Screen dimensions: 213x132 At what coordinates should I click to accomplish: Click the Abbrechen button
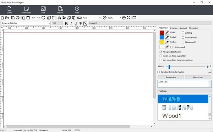[x=198, y=77]
